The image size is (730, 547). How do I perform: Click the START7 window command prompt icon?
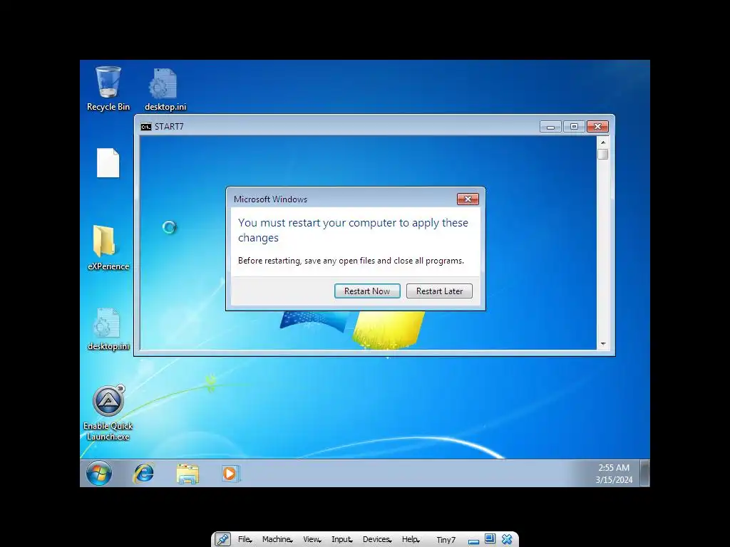point(146,127)
